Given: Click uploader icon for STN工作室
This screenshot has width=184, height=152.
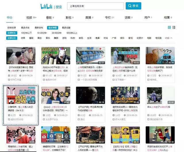Looking at the screenshot, I should (9, 80).
